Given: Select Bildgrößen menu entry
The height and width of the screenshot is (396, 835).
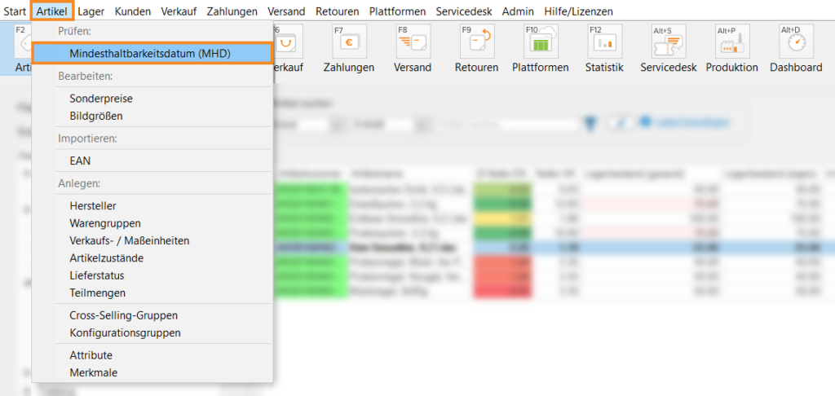Looking at the screenshot, I should (x=96, y=116).
